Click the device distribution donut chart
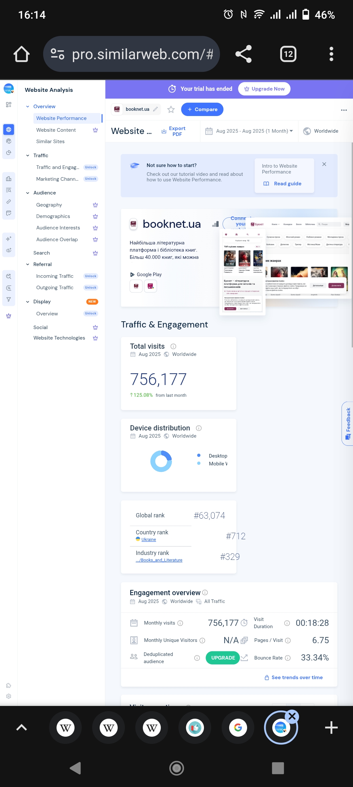This screenshot has height=787, width=353. 161,461
